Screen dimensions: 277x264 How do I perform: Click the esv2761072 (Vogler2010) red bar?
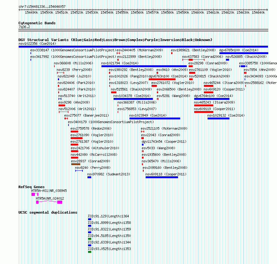[x=154, y=86]
